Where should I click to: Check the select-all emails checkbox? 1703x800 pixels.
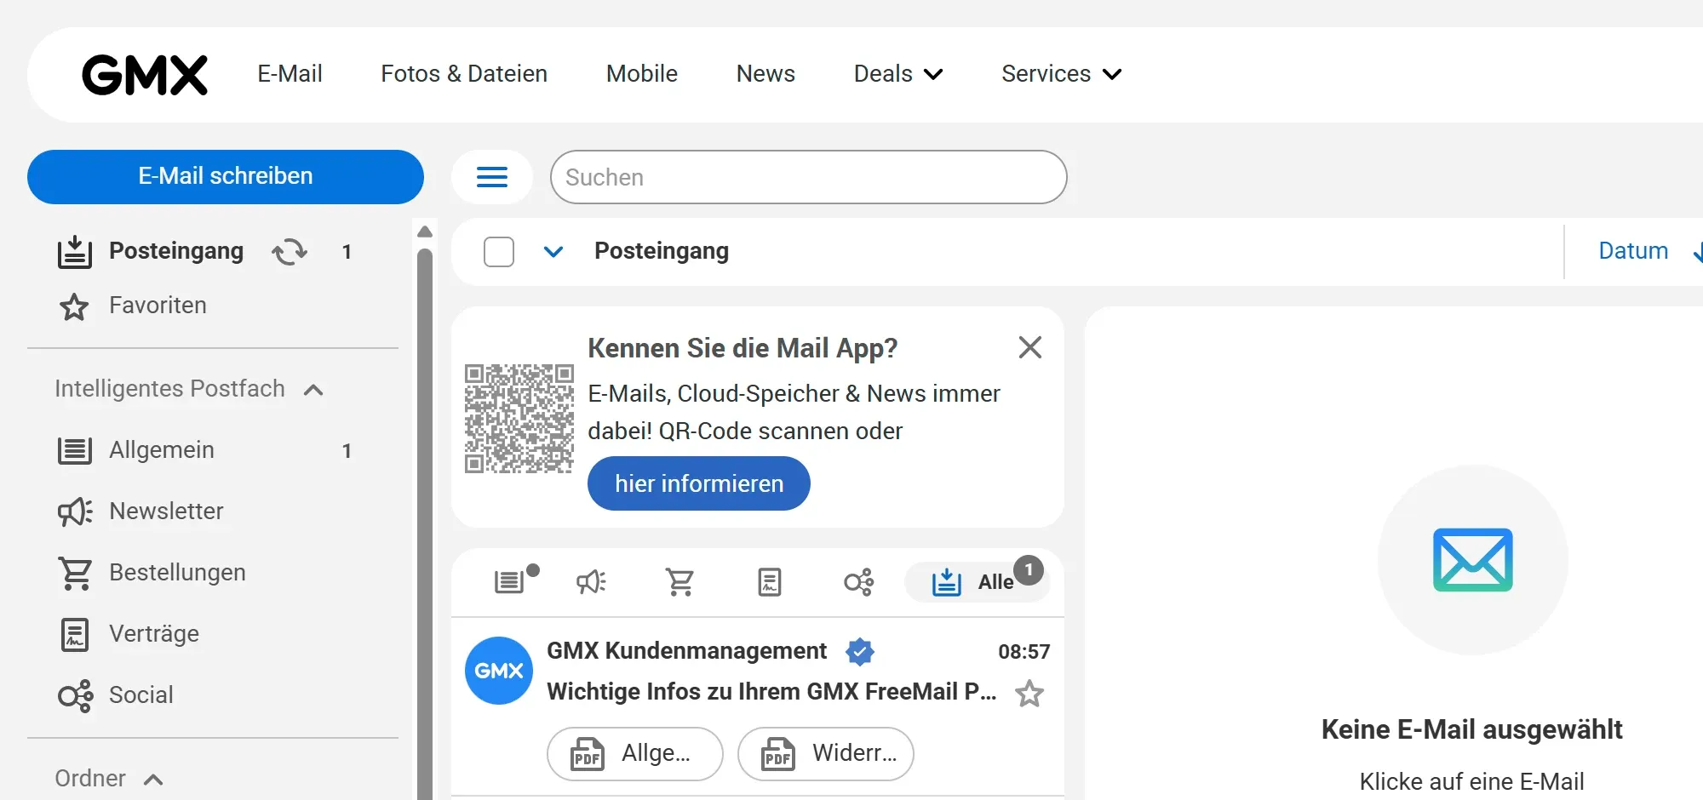(x=499, y=252)
